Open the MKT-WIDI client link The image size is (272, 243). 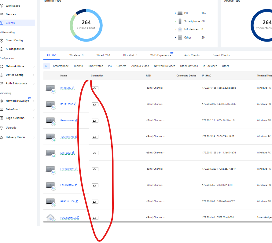[66, 153]
